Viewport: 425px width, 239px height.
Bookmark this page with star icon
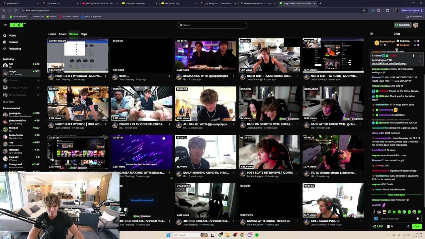pyautogui.click(x=364, y=11)
